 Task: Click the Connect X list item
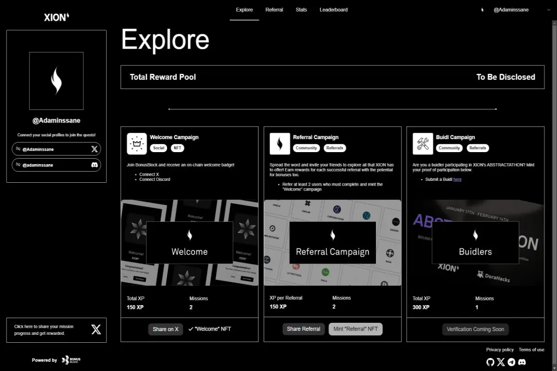pyautogui.click(x=149, y=174)
